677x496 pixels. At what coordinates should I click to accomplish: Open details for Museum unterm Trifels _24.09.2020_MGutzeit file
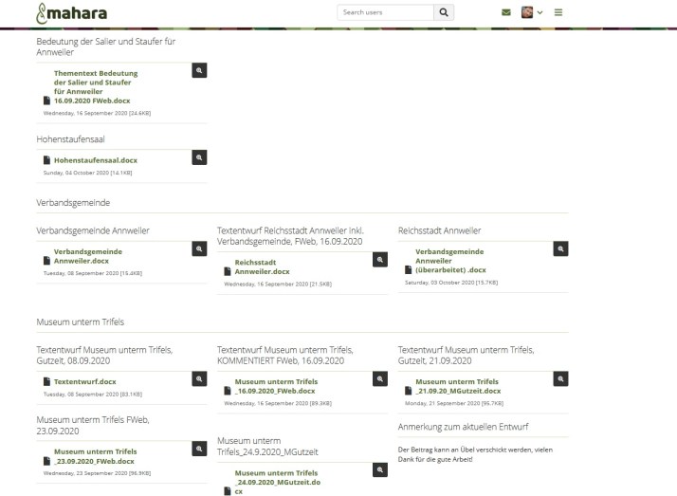coord(380,469)
